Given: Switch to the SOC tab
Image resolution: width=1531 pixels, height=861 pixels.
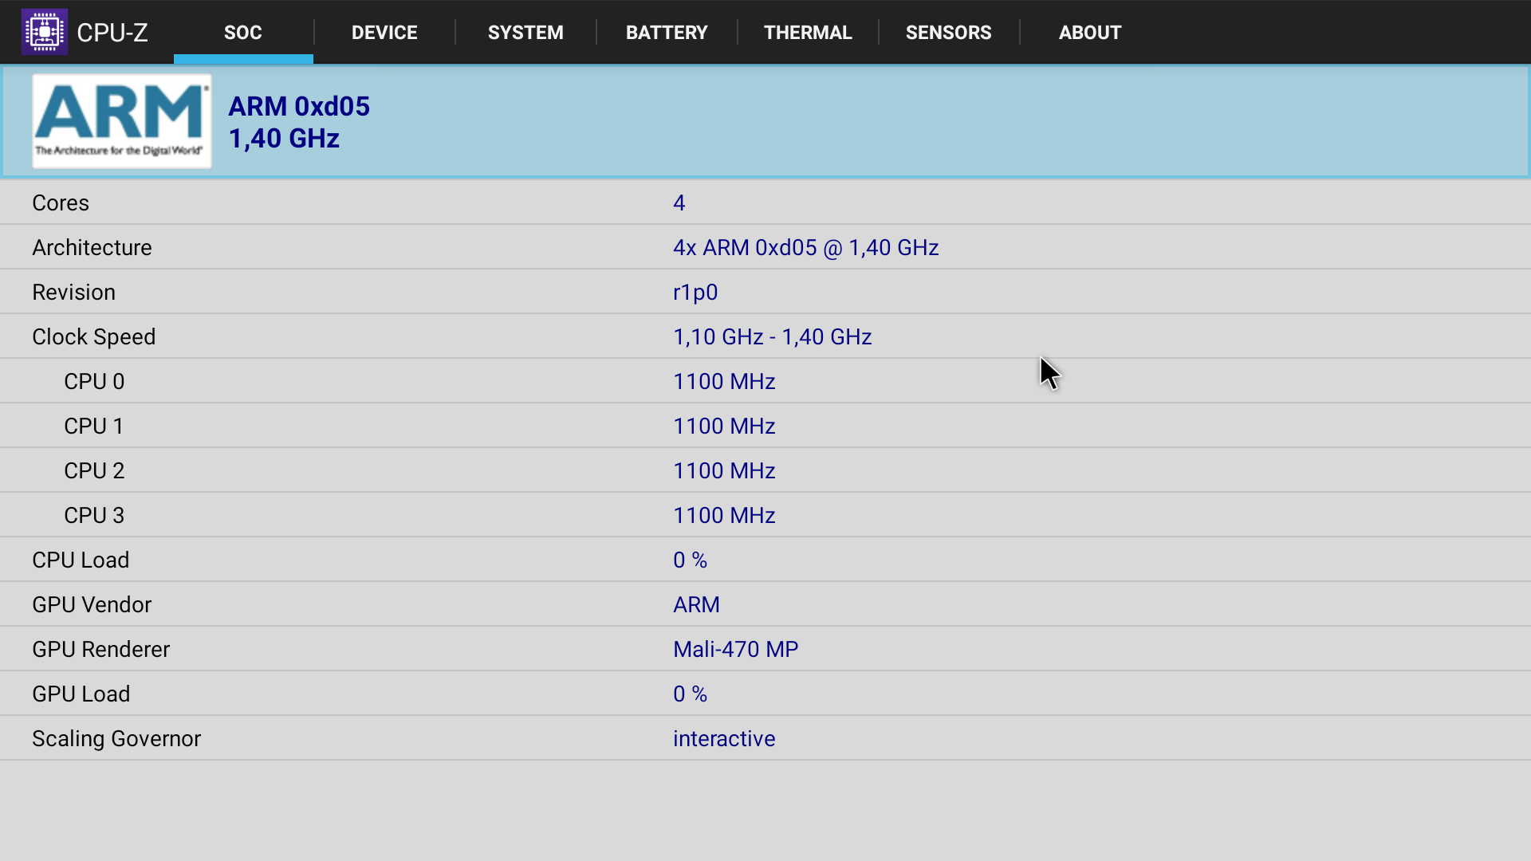Looking at the screenshot, I should (243, 33).
